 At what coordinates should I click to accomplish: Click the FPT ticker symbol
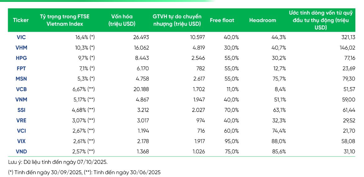pos(21,68)
